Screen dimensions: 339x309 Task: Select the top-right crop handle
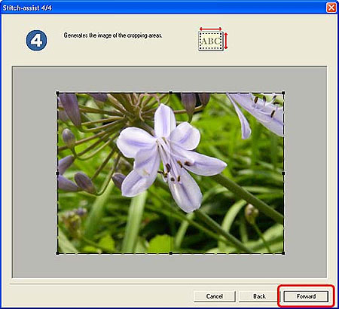pos(283,93)
